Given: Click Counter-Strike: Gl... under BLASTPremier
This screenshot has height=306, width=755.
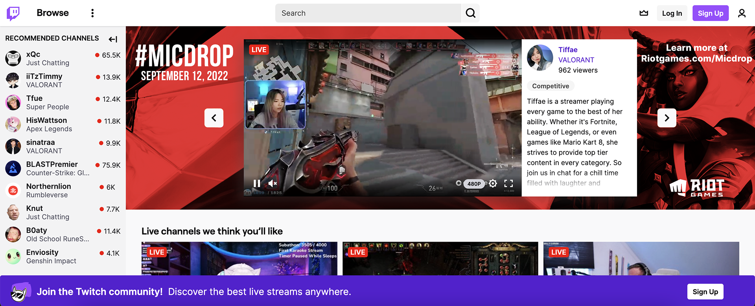Looking at the screenshot, I should 58,173.
